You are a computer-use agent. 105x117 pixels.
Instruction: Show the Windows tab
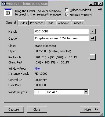[64, 23]
